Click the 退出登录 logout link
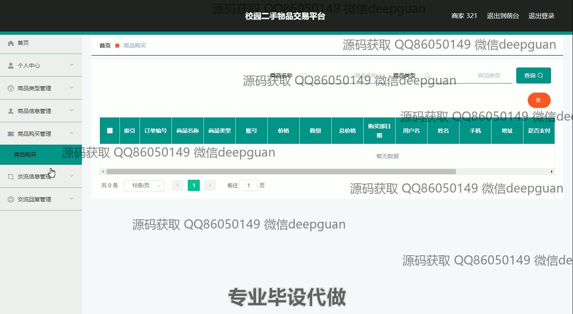The width and height of the screenshot is (573, 314). coord(541,16)
